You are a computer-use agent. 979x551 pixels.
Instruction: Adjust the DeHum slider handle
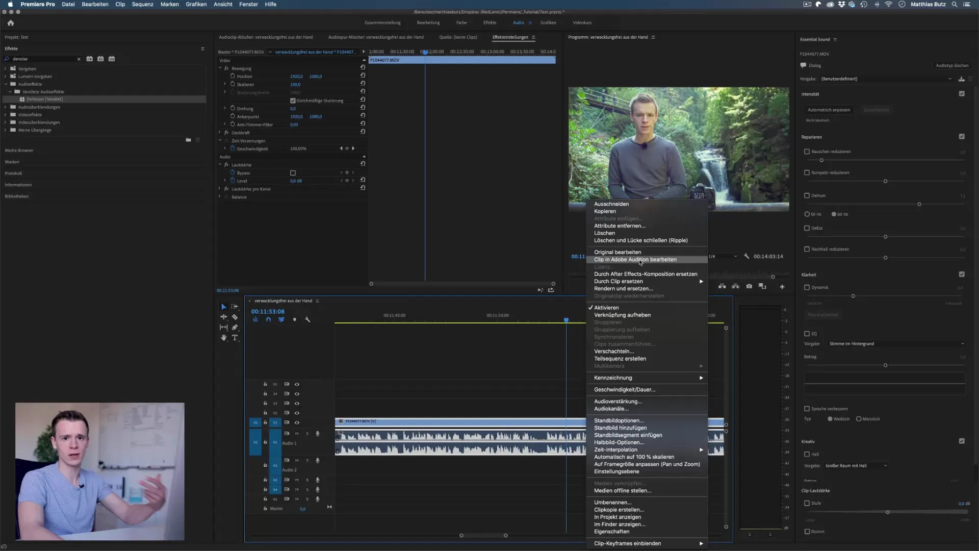tap(919, 204)
